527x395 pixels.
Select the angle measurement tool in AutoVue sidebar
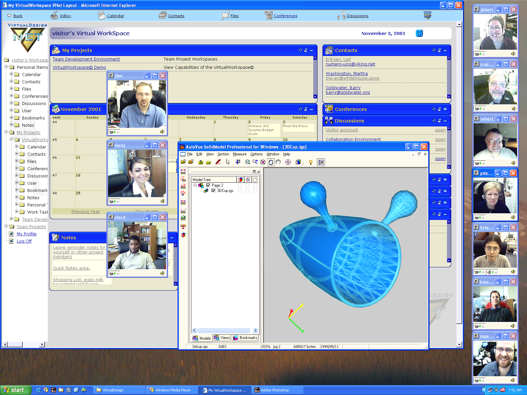click(183, 186)
